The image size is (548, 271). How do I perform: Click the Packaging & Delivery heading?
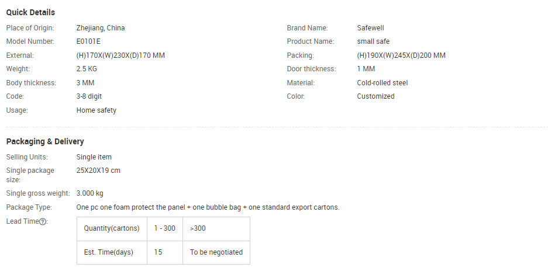tap(45, 141)
